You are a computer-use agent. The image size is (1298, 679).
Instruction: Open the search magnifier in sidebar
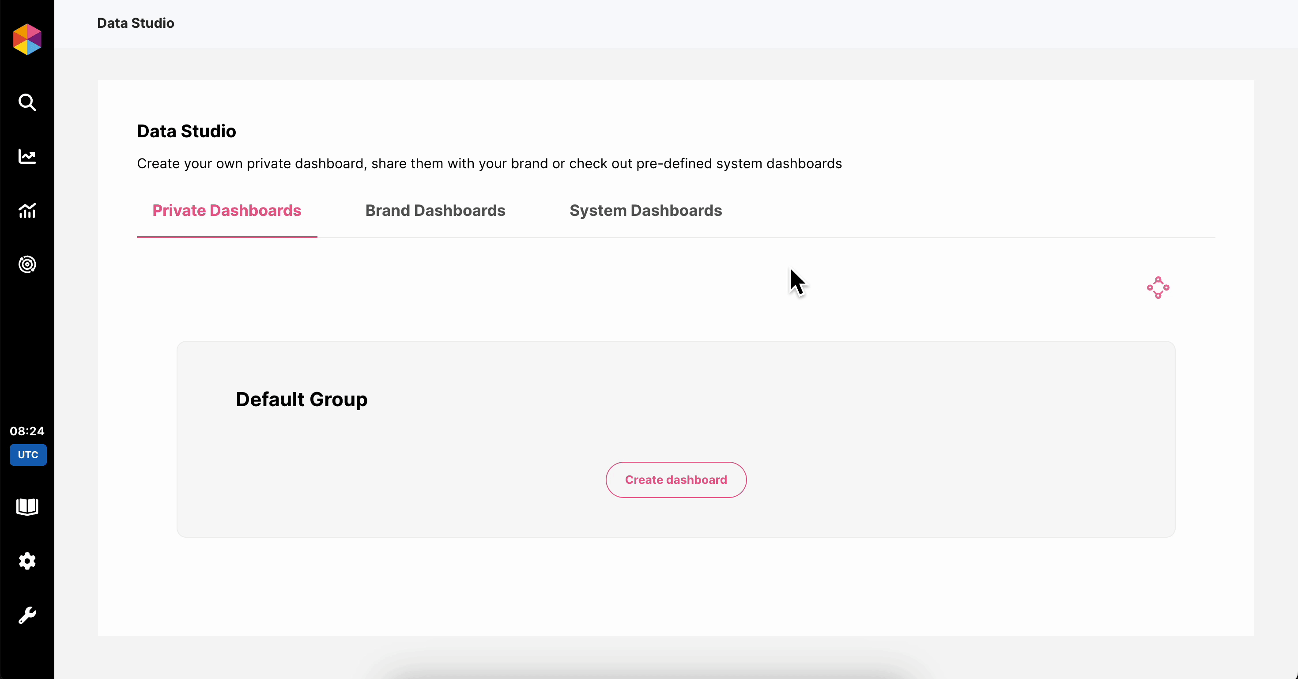(27, 102)
